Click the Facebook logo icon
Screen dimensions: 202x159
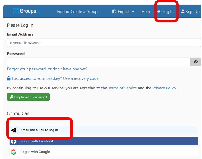tap(13, 141)
